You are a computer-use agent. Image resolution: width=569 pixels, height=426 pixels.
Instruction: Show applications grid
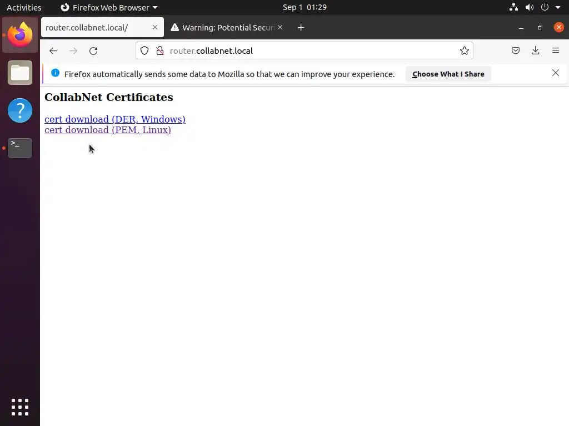[20, 407]
